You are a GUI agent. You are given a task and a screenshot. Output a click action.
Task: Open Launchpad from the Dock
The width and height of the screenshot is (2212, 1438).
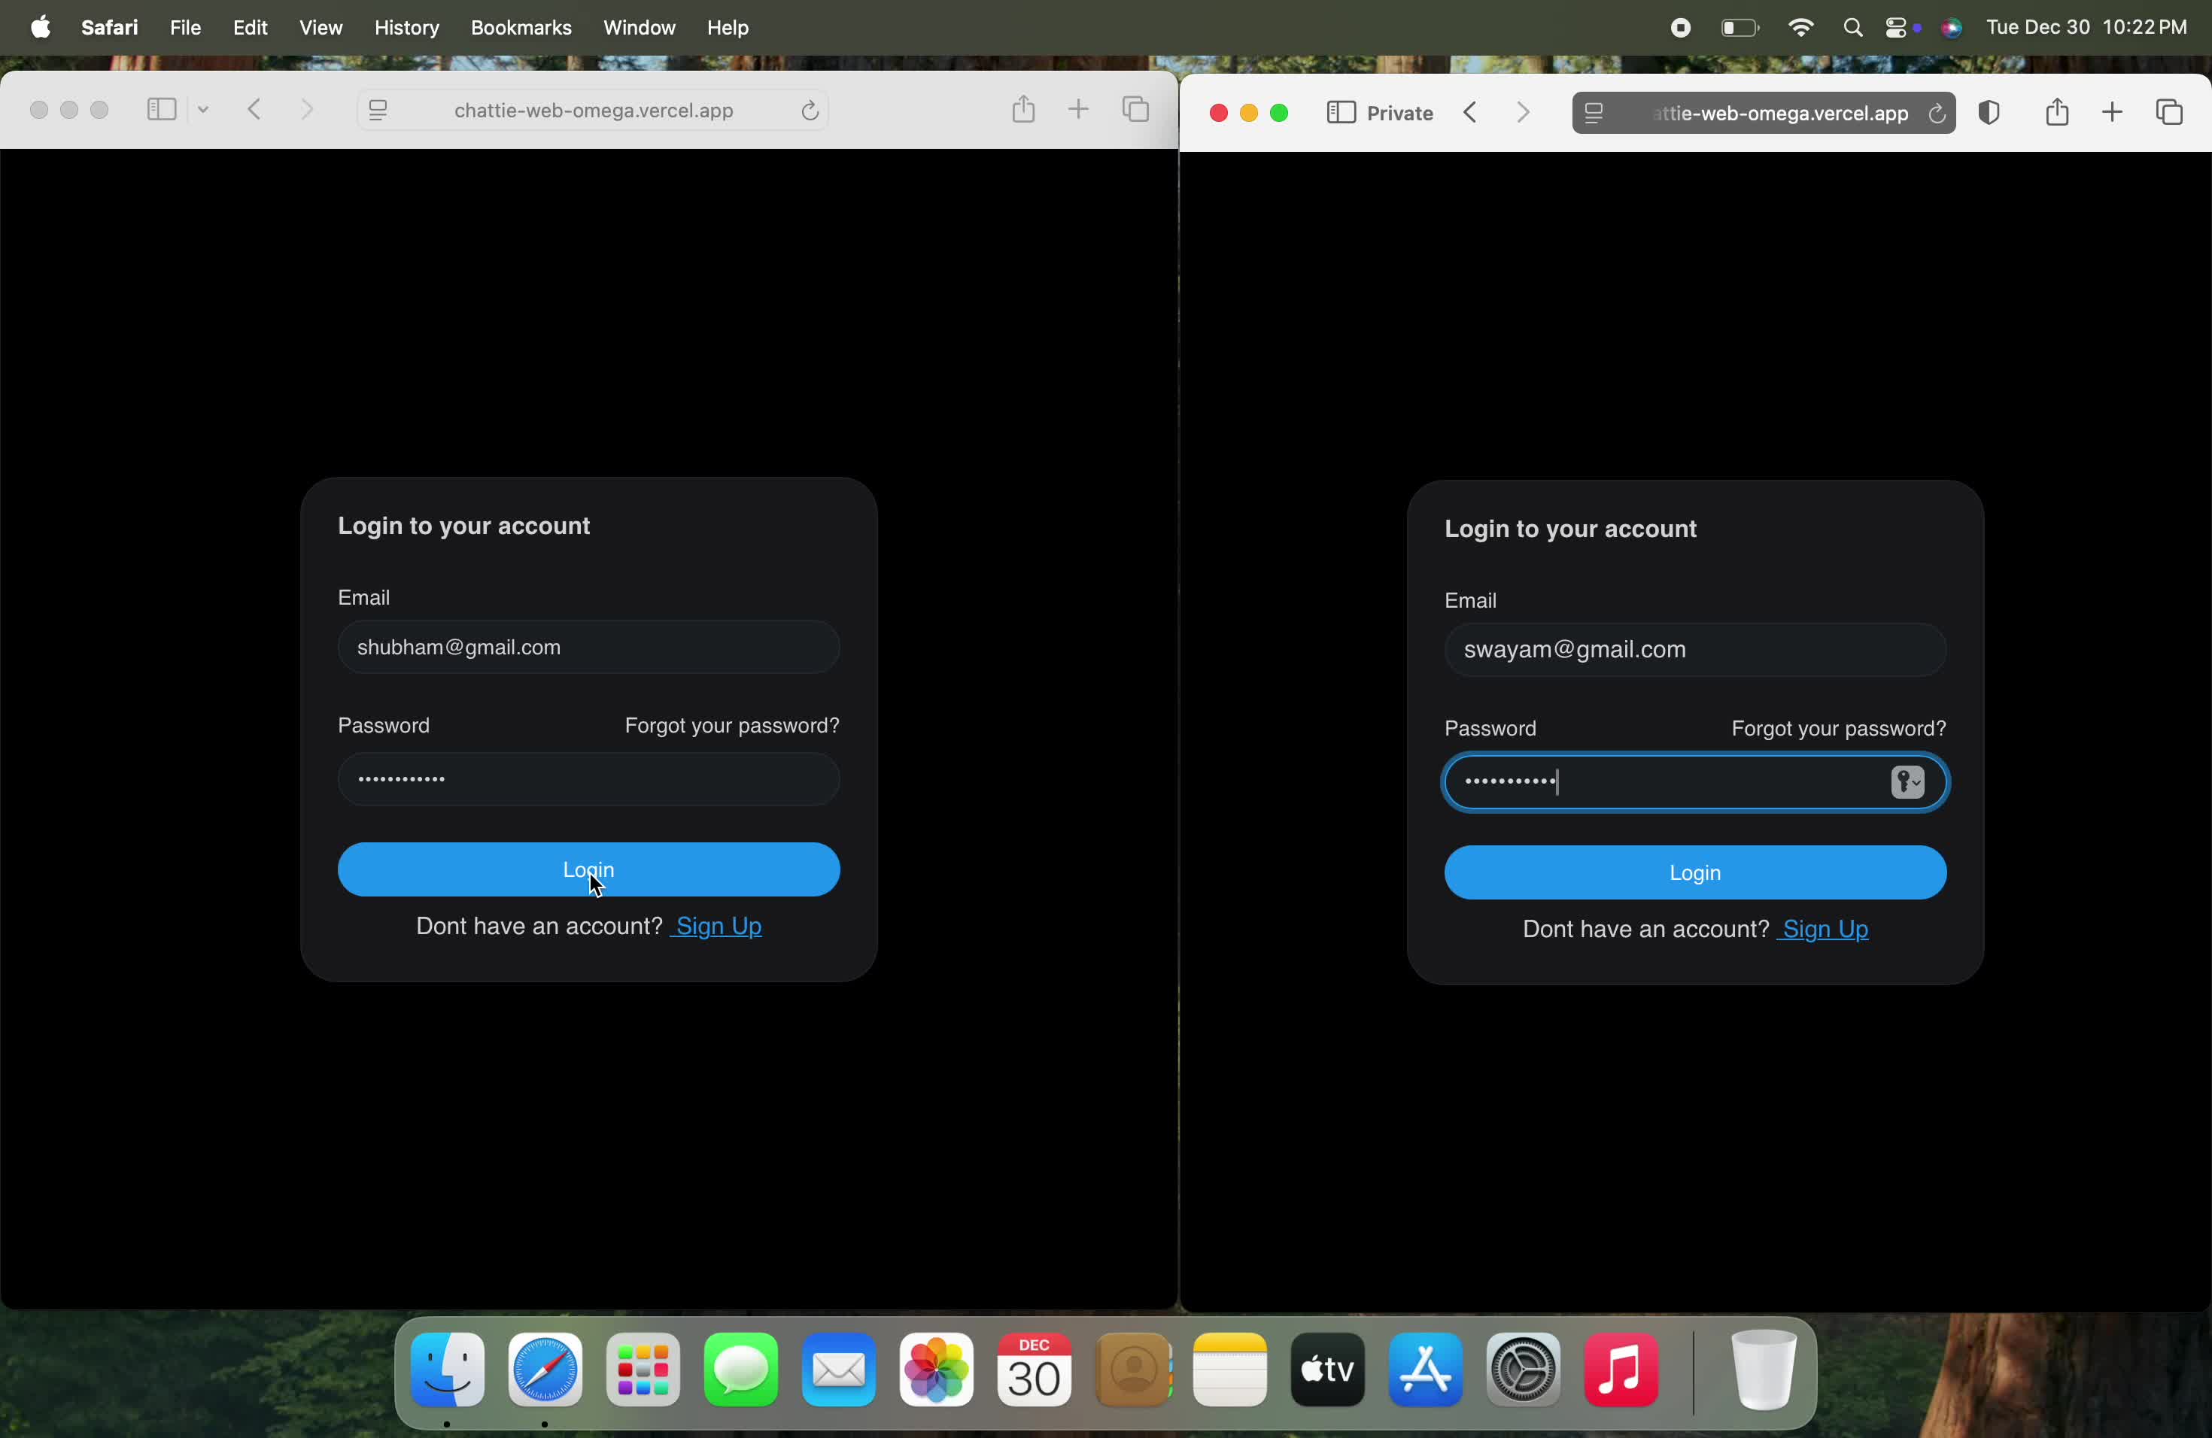643,1370
